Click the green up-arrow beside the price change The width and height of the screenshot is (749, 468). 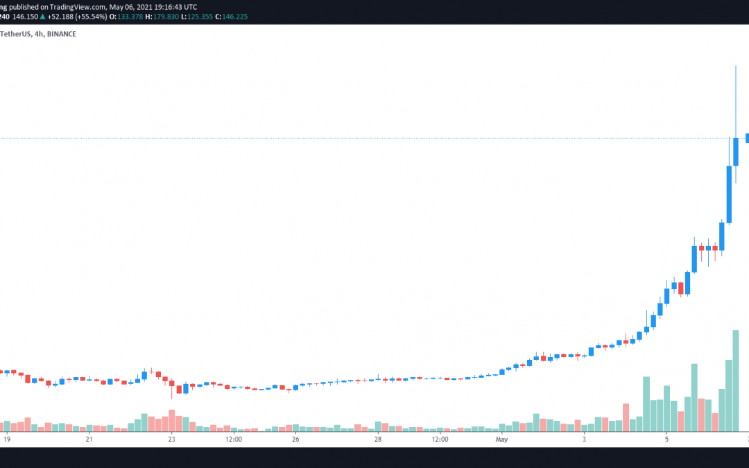pos(42,17)
